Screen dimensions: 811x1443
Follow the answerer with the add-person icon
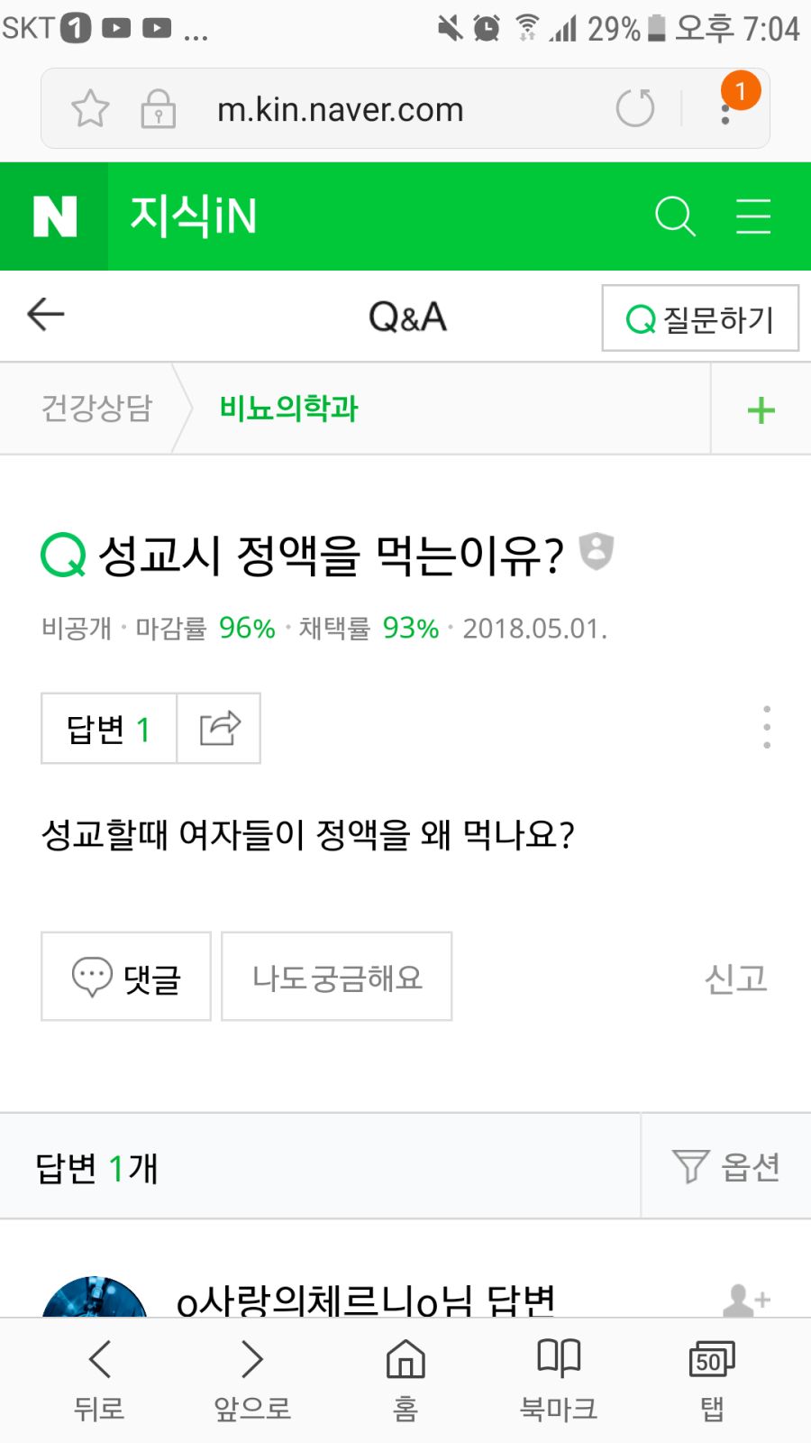click(746, 1300)
